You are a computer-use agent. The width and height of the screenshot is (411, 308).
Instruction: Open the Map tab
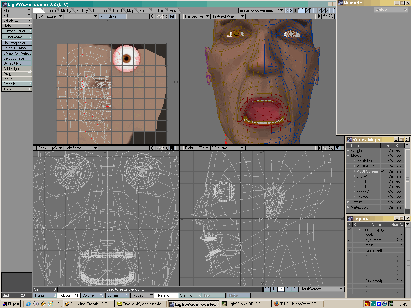tap(130, 11)
